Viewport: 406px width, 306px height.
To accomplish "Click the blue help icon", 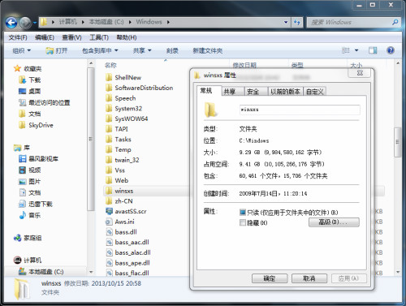I will (x=391, y=50).
